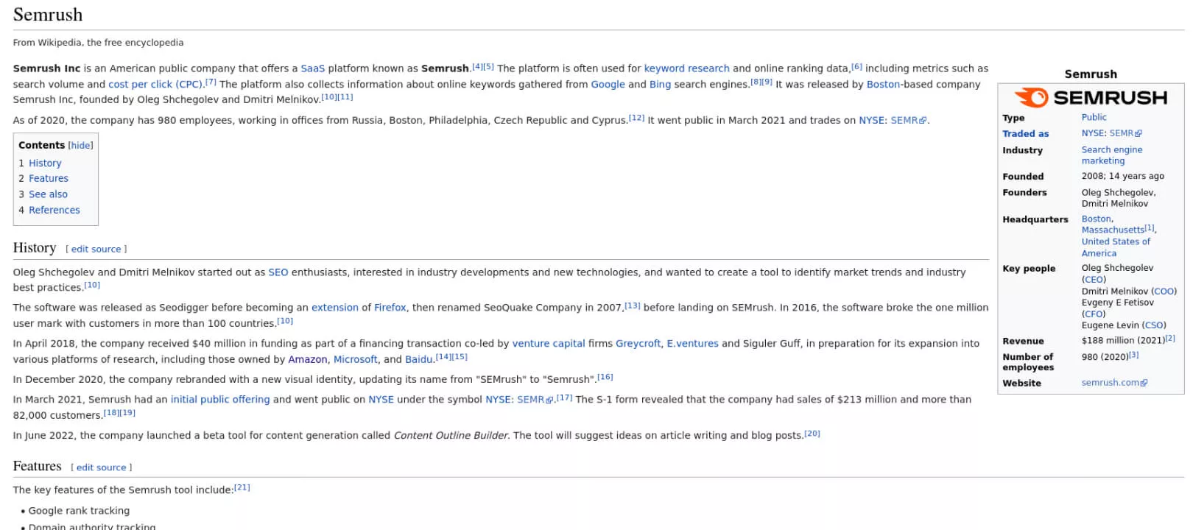1193x530 pixels.
Task: Open initial public offering link
Action: (x=220, y=400)
